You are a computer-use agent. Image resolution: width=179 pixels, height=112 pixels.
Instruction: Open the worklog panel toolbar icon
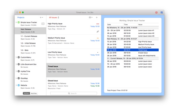(161, 13)
